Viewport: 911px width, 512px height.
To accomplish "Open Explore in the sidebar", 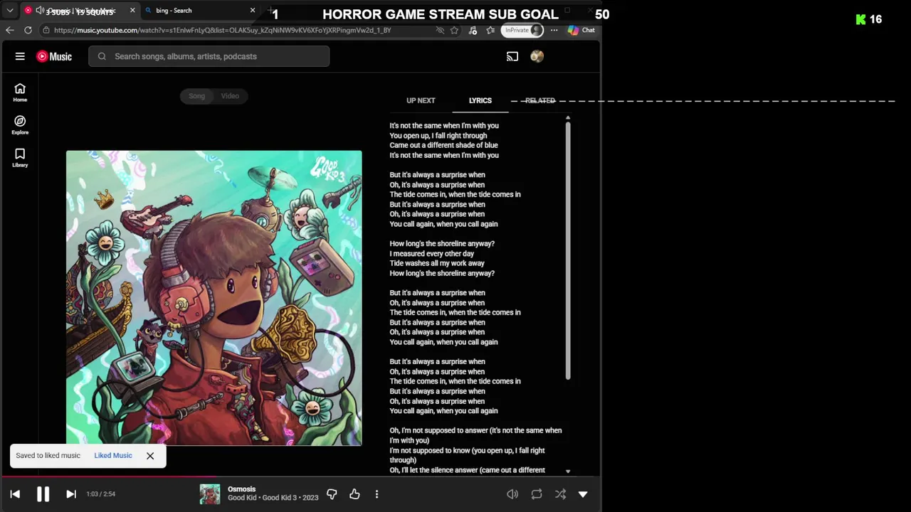I will [x=20, y=125].
